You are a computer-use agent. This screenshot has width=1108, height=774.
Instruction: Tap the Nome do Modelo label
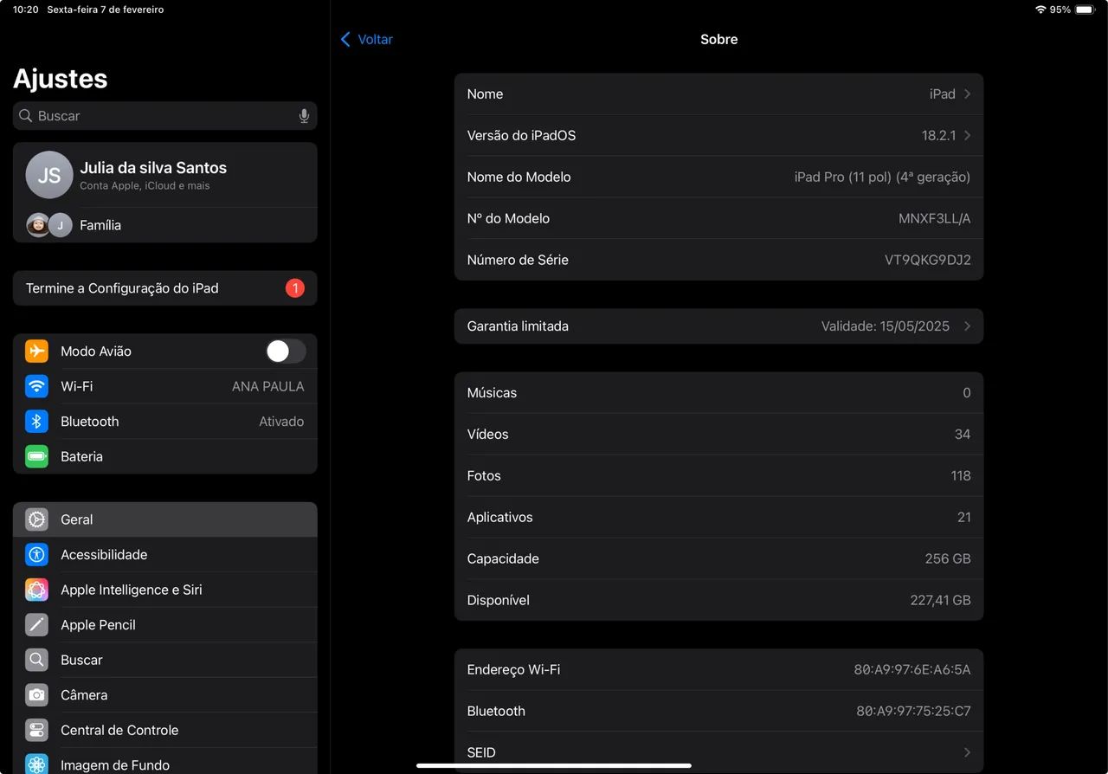pyautogui.click(x=519, y=177)
